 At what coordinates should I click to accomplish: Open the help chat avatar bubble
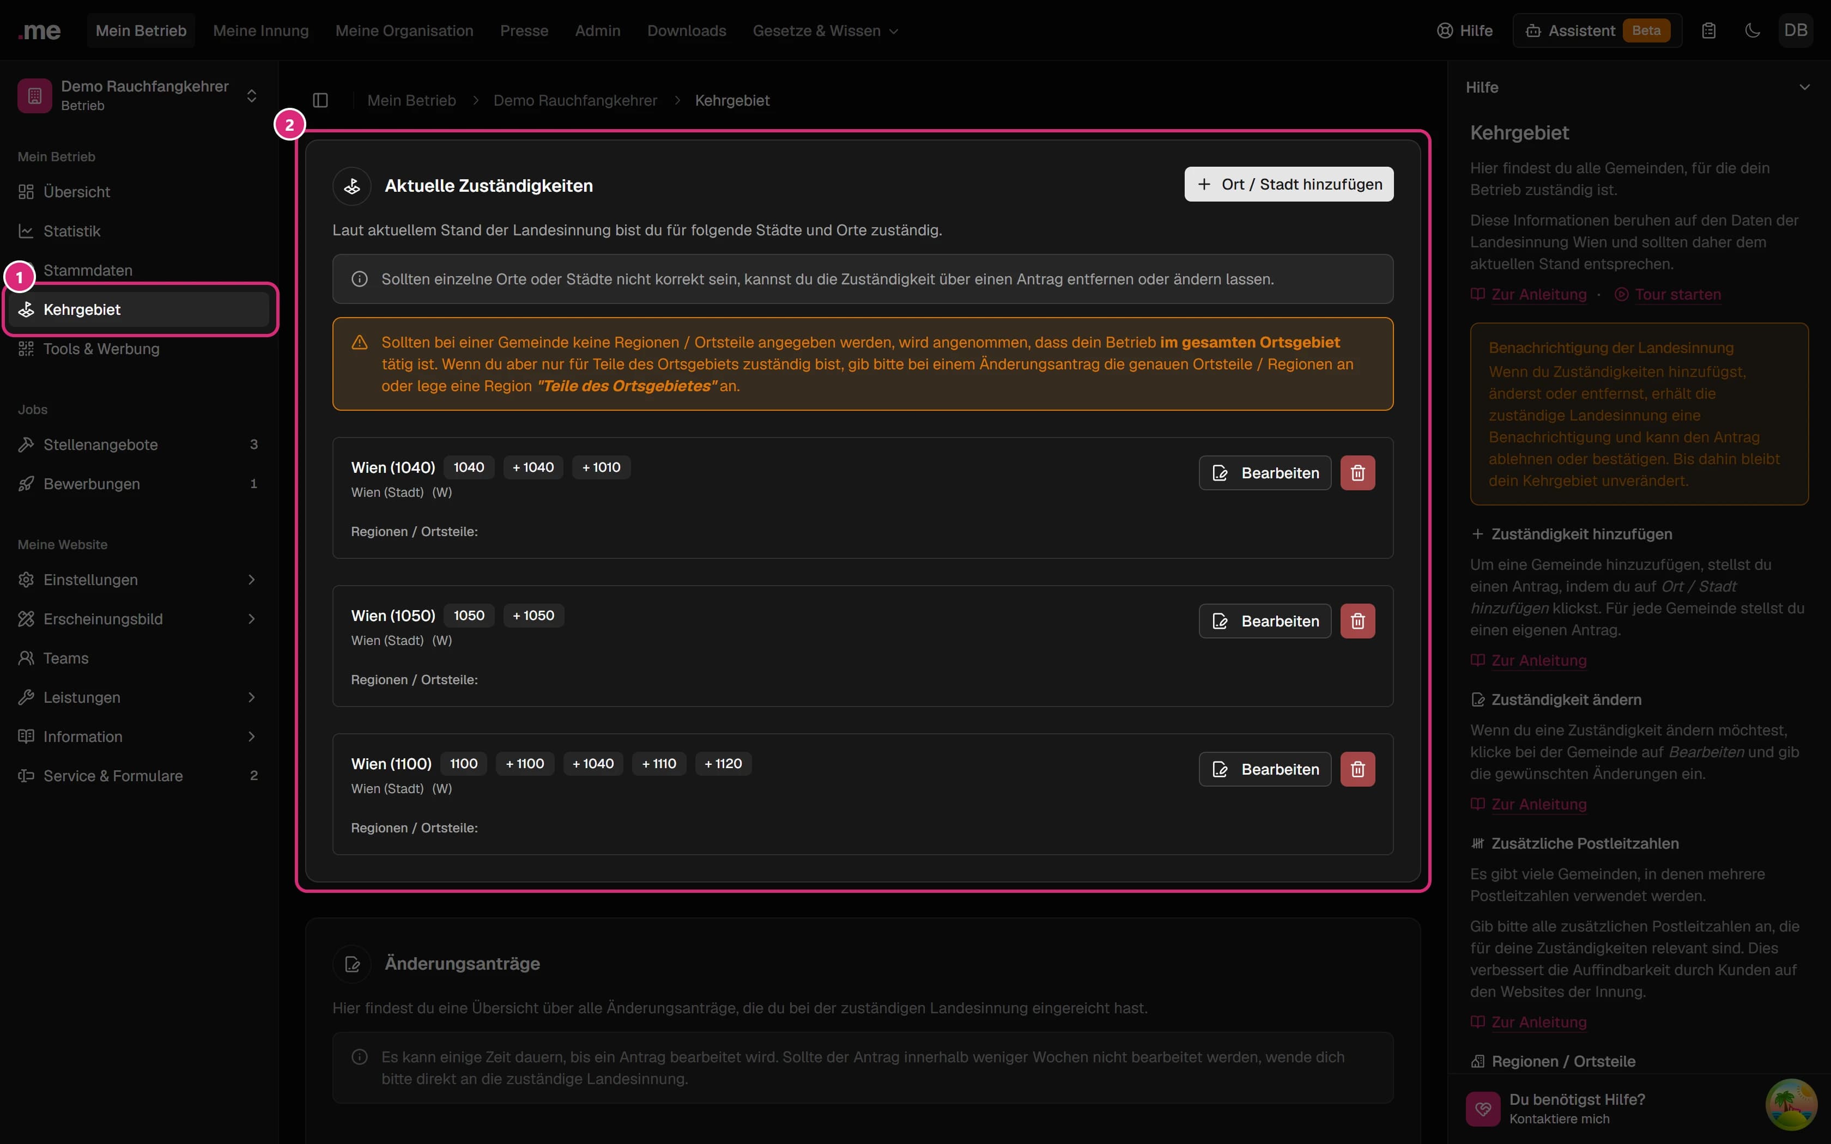point(1791,1104)
